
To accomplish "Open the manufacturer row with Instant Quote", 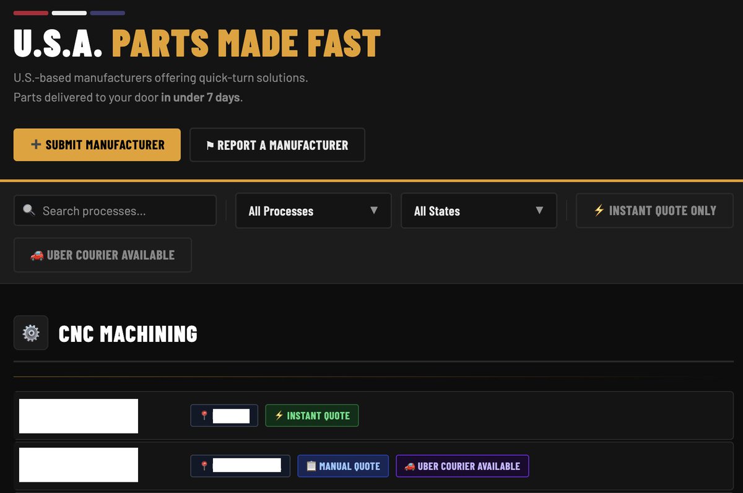I will 373,416.
